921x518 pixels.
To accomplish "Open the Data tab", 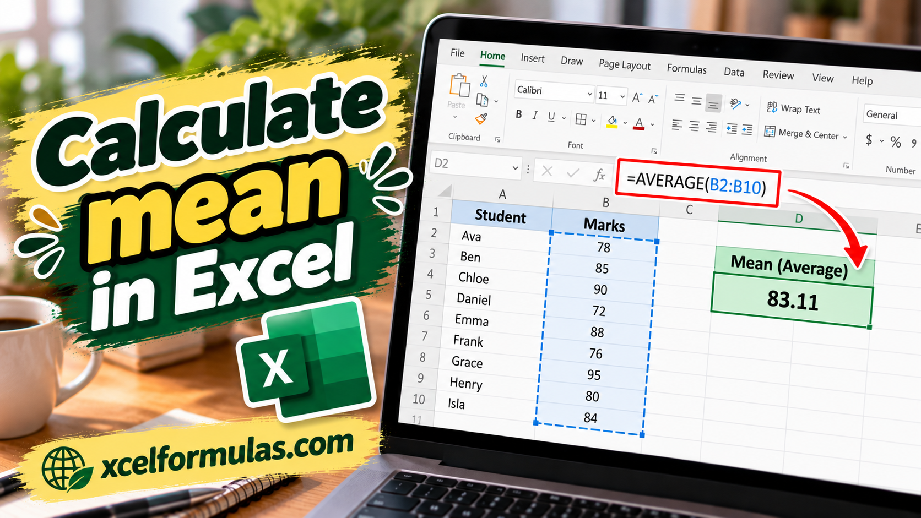I will coord(734,72).
